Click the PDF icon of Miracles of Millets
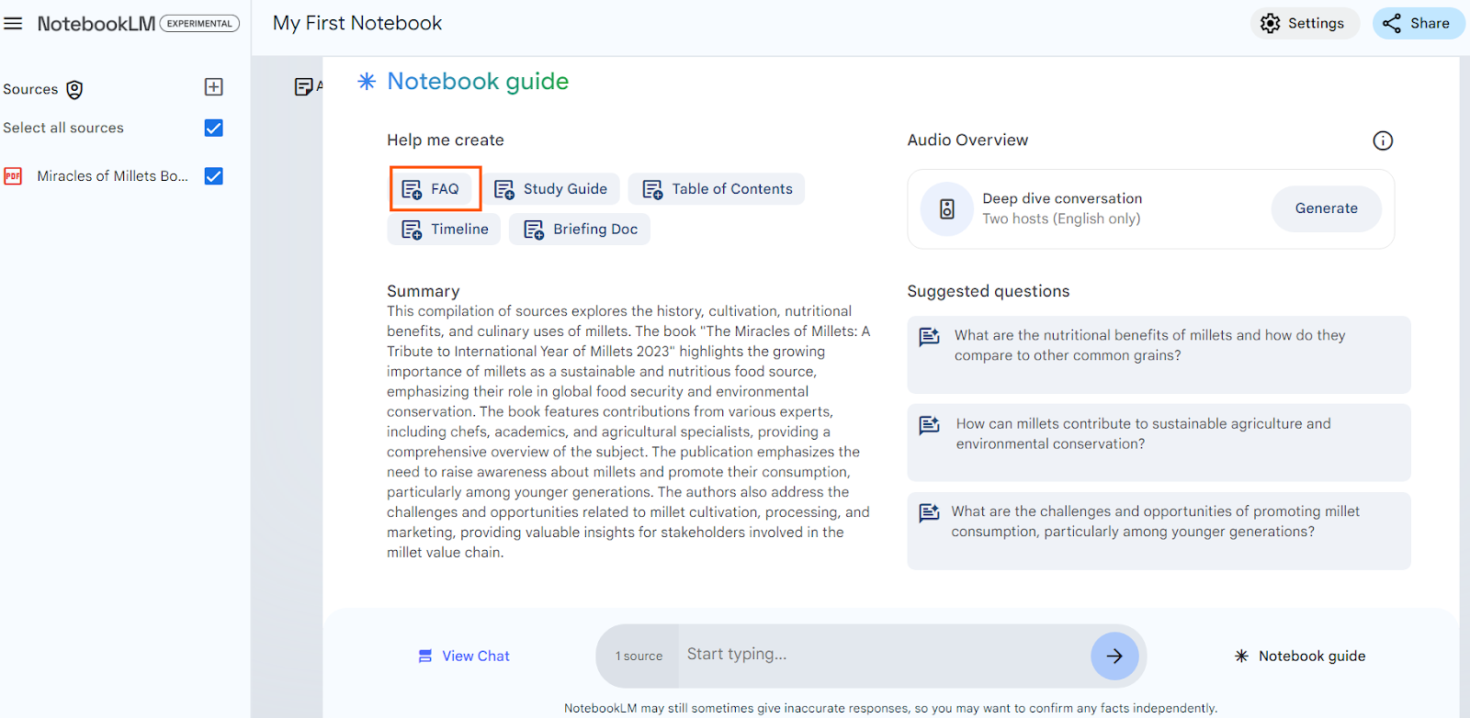1470x718 pixels. pyautogui.click(x=13, y=176)
